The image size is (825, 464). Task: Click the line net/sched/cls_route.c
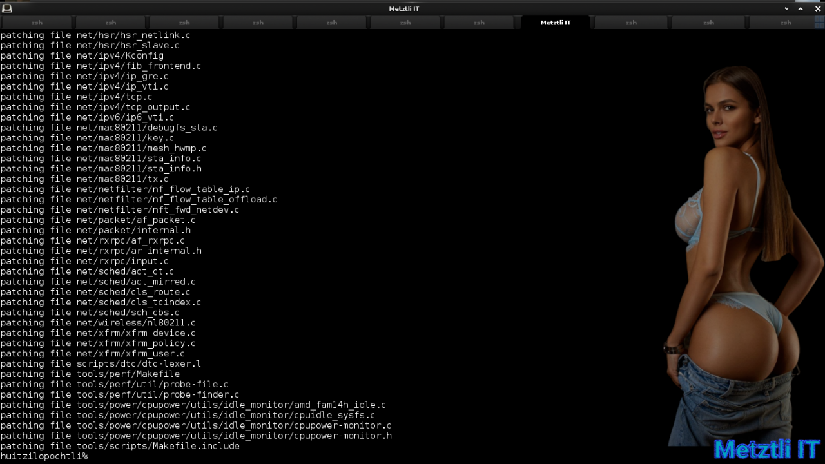(x=95, y=293)
